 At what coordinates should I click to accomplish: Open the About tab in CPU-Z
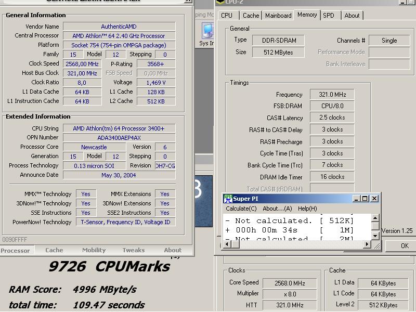(x=352, y=16)
